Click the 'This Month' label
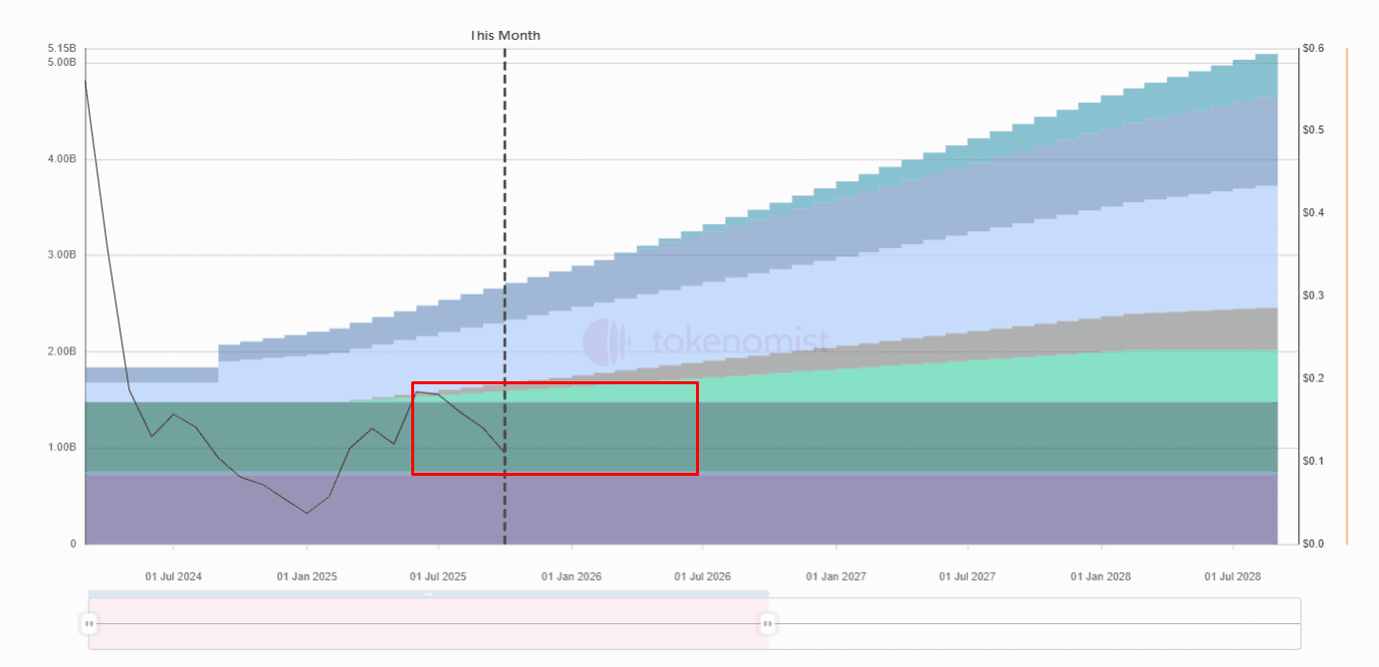Screen dimensions: 1379x667 506,36
